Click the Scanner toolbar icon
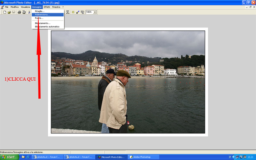 24,12
